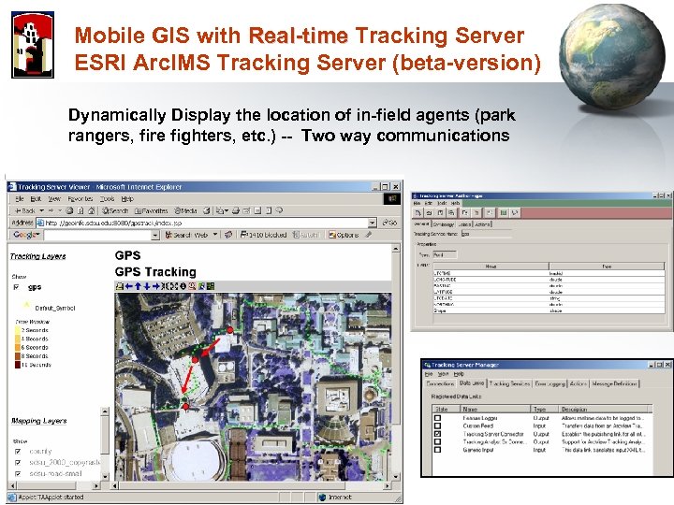Screen dimensions: 674x505
Task: Click the IE Stop button
Action: (x=69, y=210)
